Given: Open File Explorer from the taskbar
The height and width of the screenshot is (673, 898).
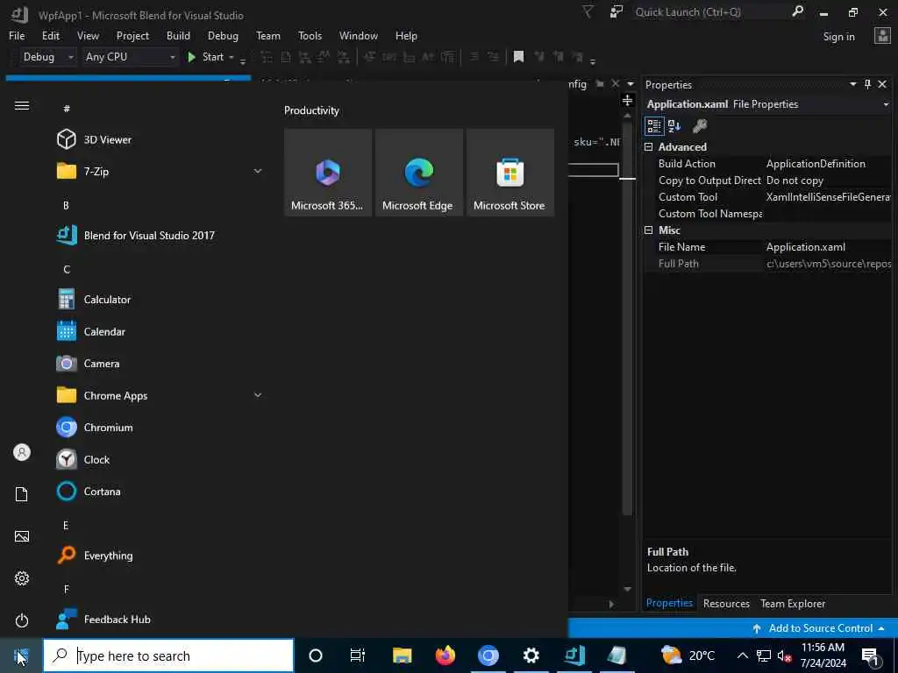Looking at the screenshot, I should click(x=402, y=655).
